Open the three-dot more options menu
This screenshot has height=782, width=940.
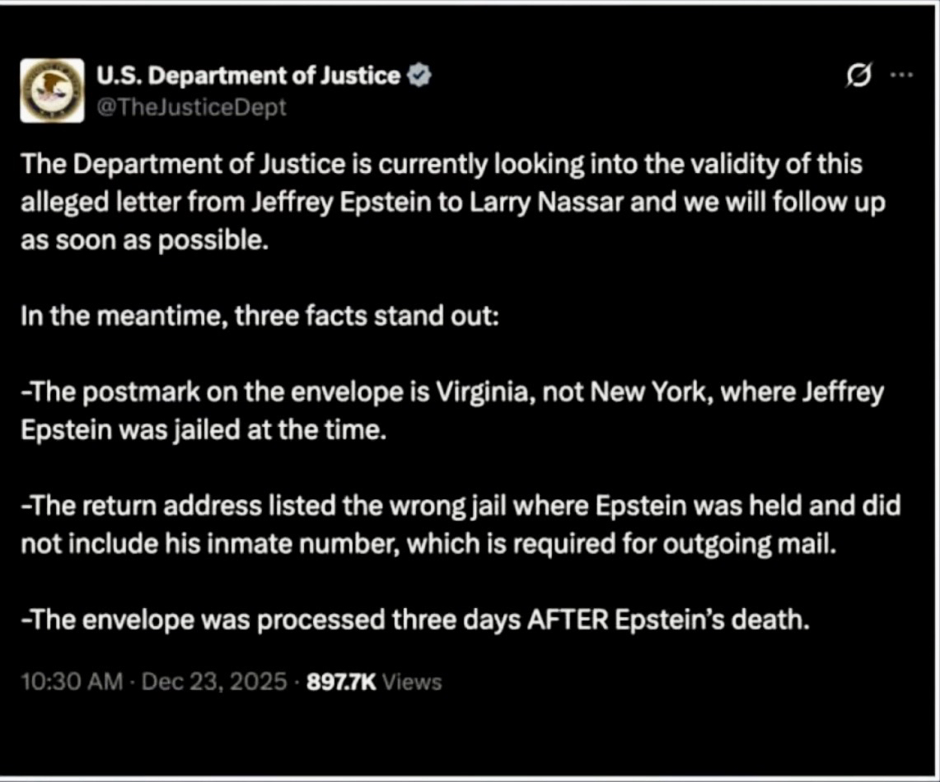902,74
